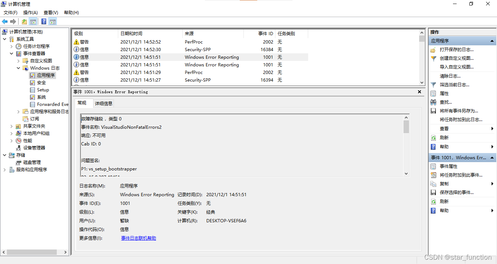Screen dimensions: 497x264
Task: Open the 查看 submenu in actions pane
Action: (462, 129)
